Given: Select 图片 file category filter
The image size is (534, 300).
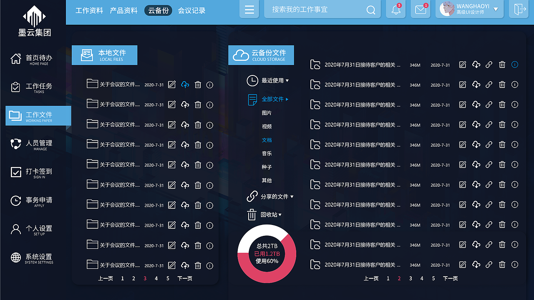Looking at the screenshot, I should (x=267, y=112).
